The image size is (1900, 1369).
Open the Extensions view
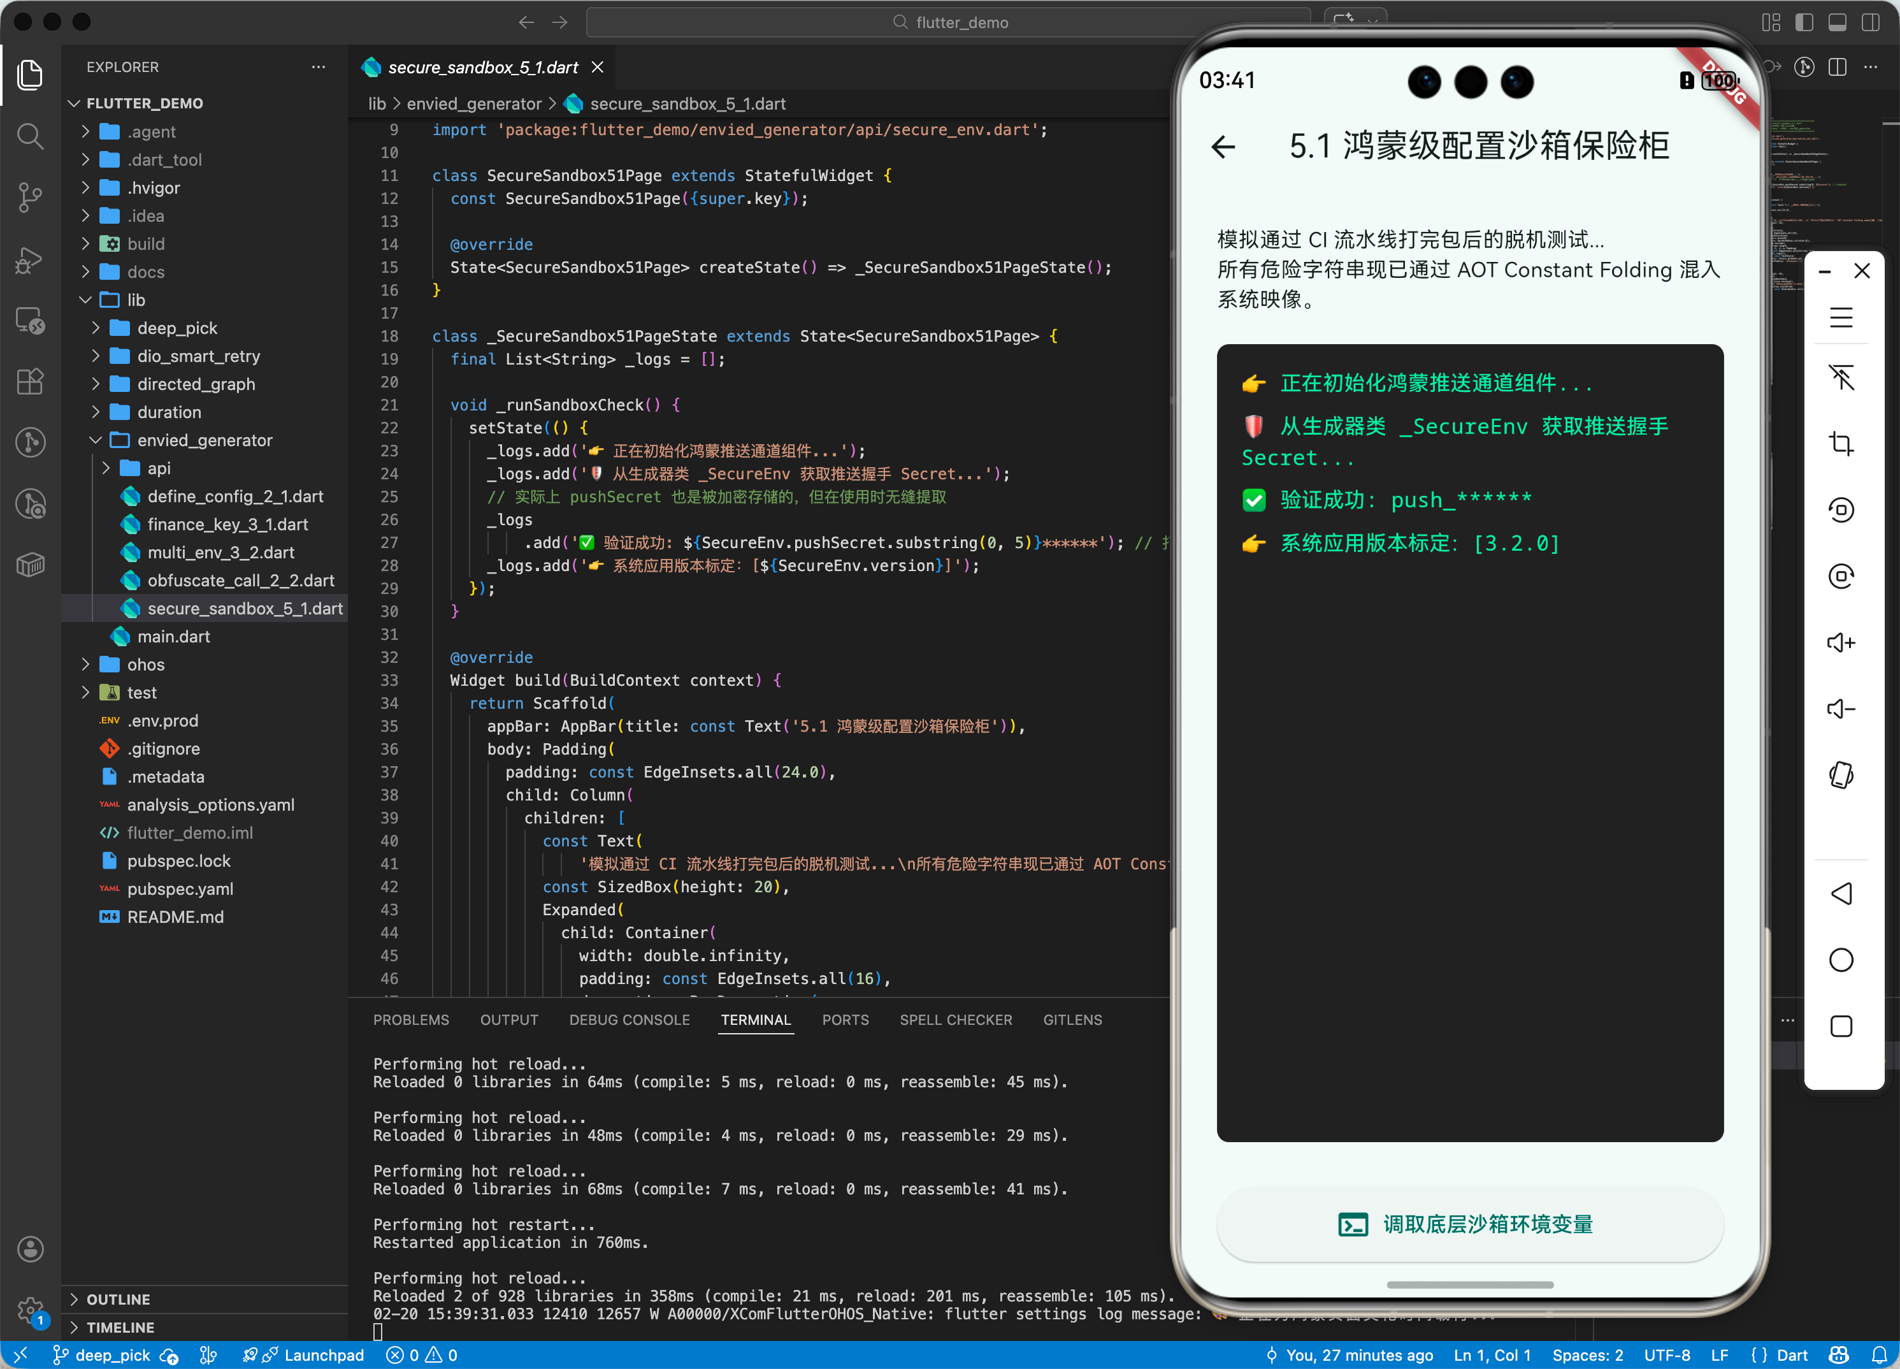pyautogui.click(x=30, y=381)
